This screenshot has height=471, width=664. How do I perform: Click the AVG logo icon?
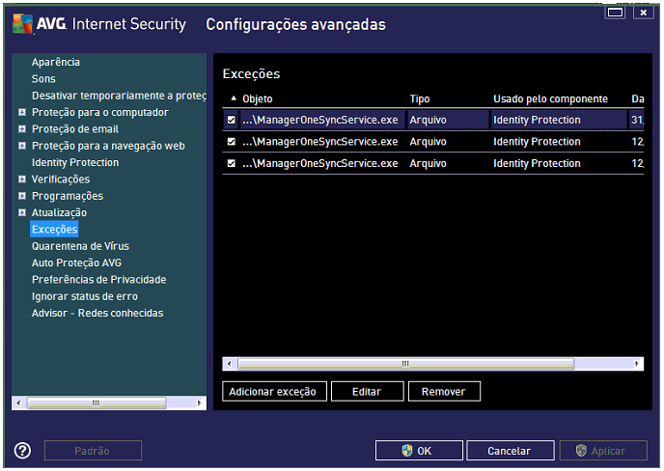coord(22,24)
